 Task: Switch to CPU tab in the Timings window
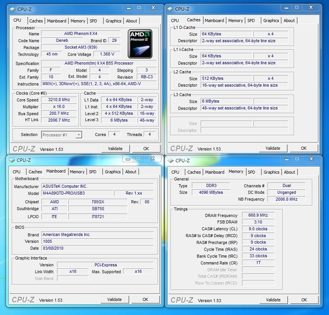pos(175,172)
